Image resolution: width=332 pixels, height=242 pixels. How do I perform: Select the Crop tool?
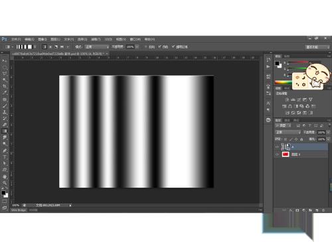pos(5,86)
